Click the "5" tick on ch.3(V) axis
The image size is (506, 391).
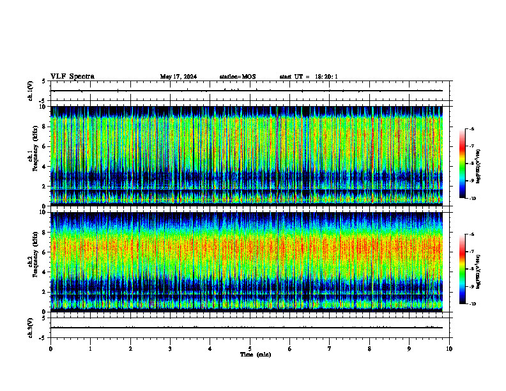point(43,318)
